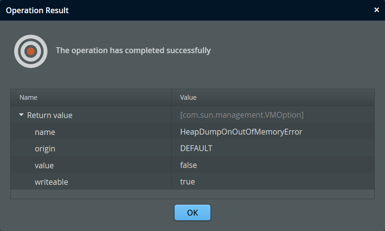Select the writeable row in table
Screen dimensions: 385x231
click(51, 182)
